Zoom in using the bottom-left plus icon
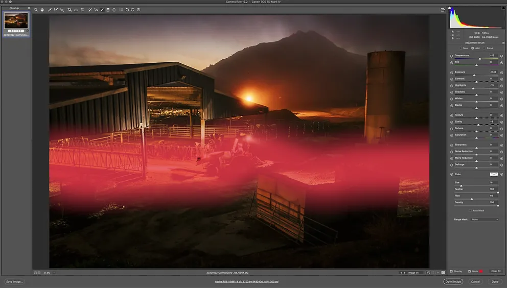Image resolution: width=507 pixels, height=288 pixels. [39, 273]
